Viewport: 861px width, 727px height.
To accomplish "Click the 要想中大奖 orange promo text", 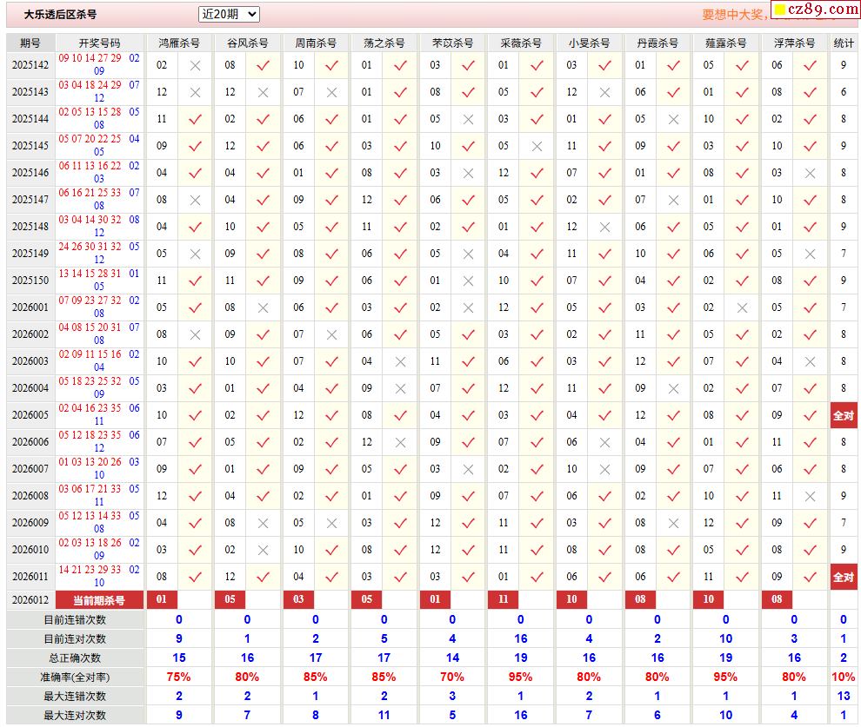I will pyautogui.click(x=733, y=15).
